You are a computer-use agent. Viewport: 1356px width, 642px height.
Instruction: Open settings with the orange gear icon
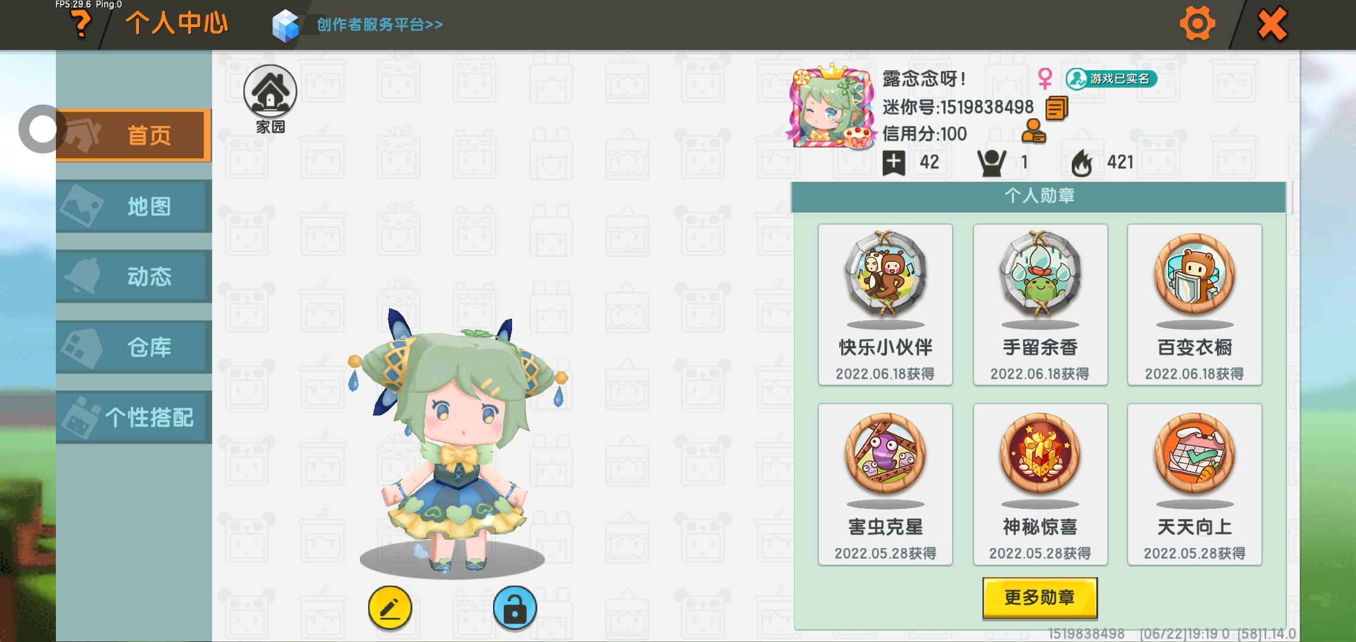tap(1197, 24)
